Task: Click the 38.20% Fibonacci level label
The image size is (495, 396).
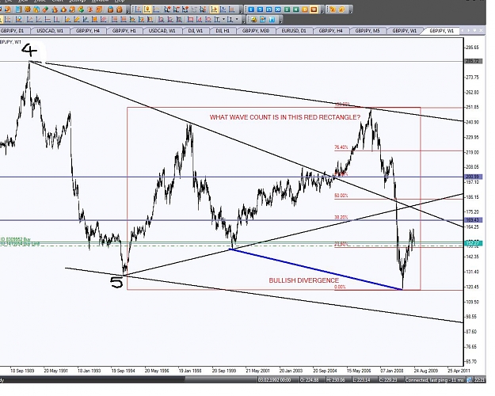Action: (341, 217)
